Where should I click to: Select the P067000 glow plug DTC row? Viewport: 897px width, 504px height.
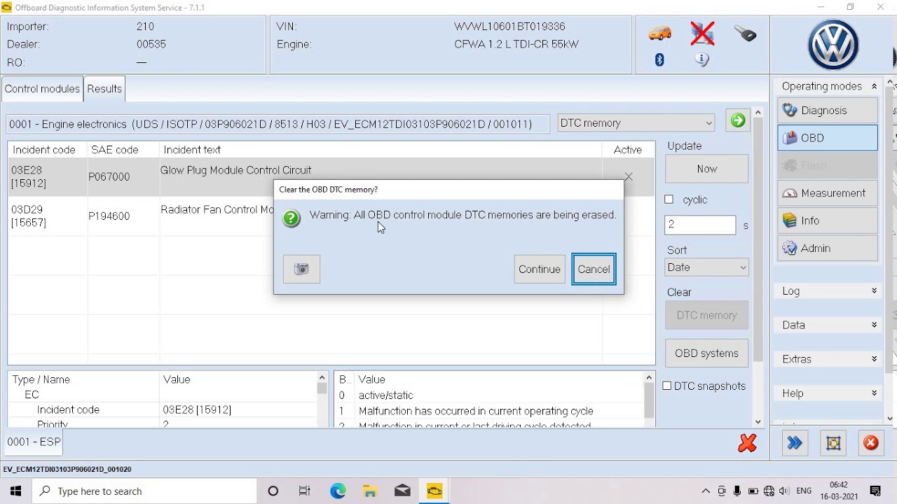tap(331, 176)
